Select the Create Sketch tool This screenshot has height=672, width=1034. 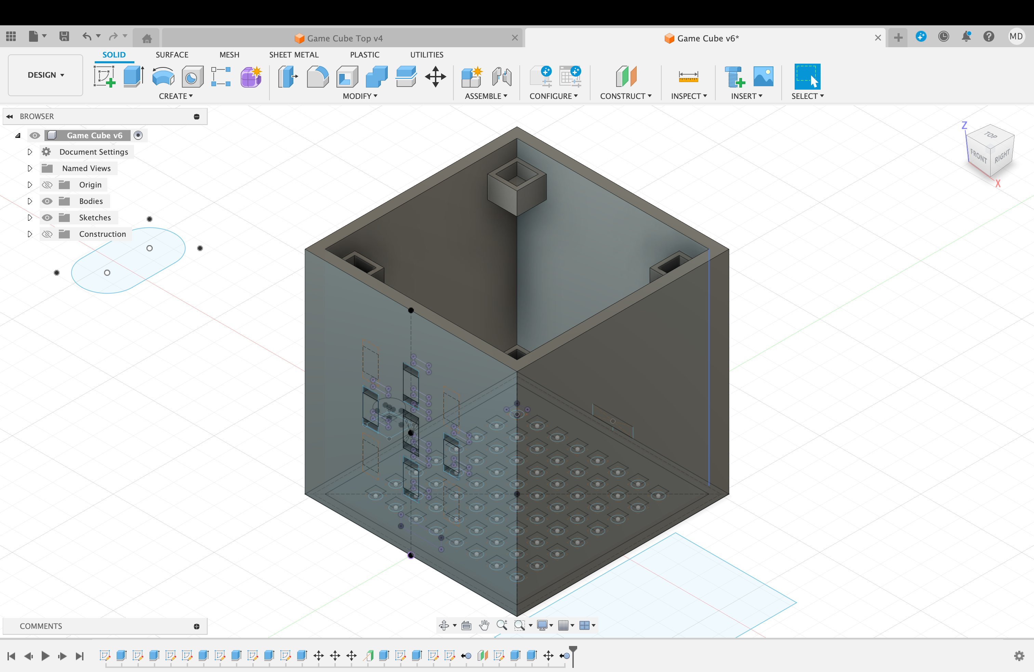pos(104,77)
